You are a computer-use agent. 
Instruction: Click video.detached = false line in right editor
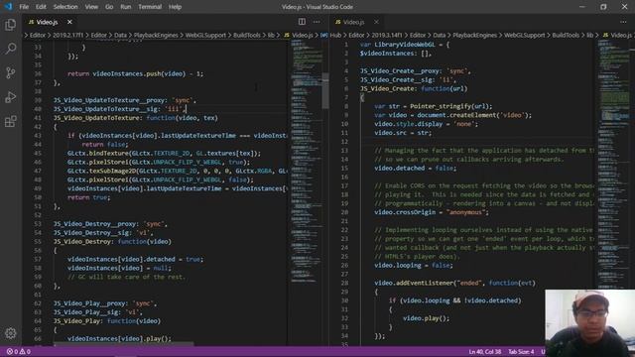pos(415,168)
